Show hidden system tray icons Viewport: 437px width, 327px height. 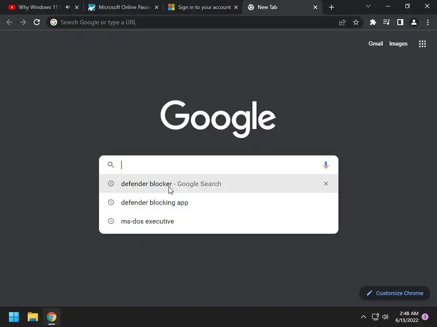click(x=364, y=317)
